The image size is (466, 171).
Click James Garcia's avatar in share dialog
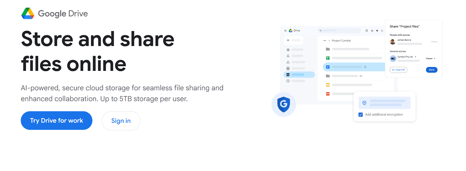tap(393, 42)
